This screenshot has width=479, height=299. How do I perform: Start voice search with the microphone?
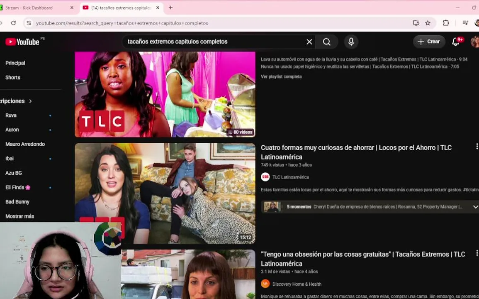[x=351, y=42]
